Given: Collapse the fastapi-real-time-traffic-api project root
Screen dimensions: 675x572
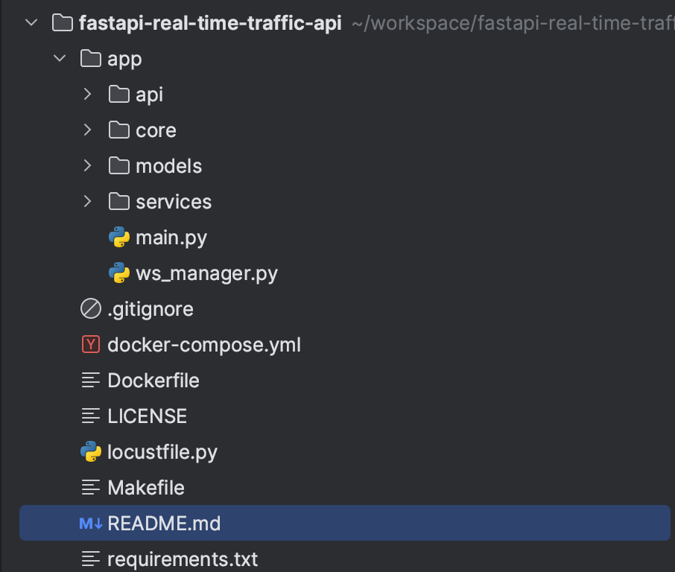Looking at the screenshot, I should point(31,23).
